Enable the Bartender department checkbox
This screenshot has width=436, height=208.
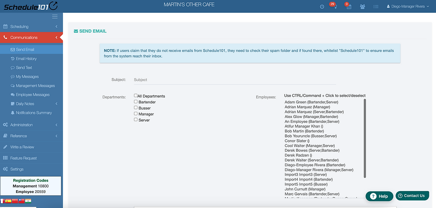click(x=136, y=102)
